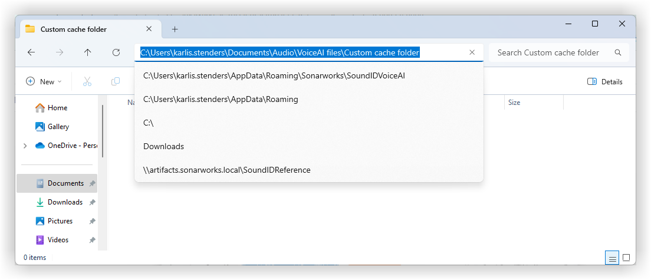Click the navigation pane scrollbar
The height and width of the screenshot is (280, 651).
coord(103,131)
